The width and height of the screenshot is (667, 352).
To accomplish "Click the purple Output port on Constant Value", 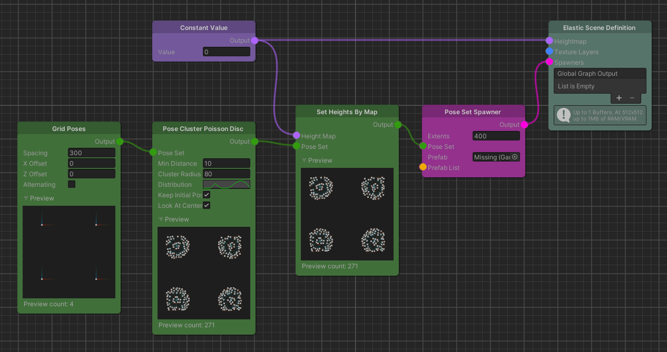I will click(x=254, y=40).
